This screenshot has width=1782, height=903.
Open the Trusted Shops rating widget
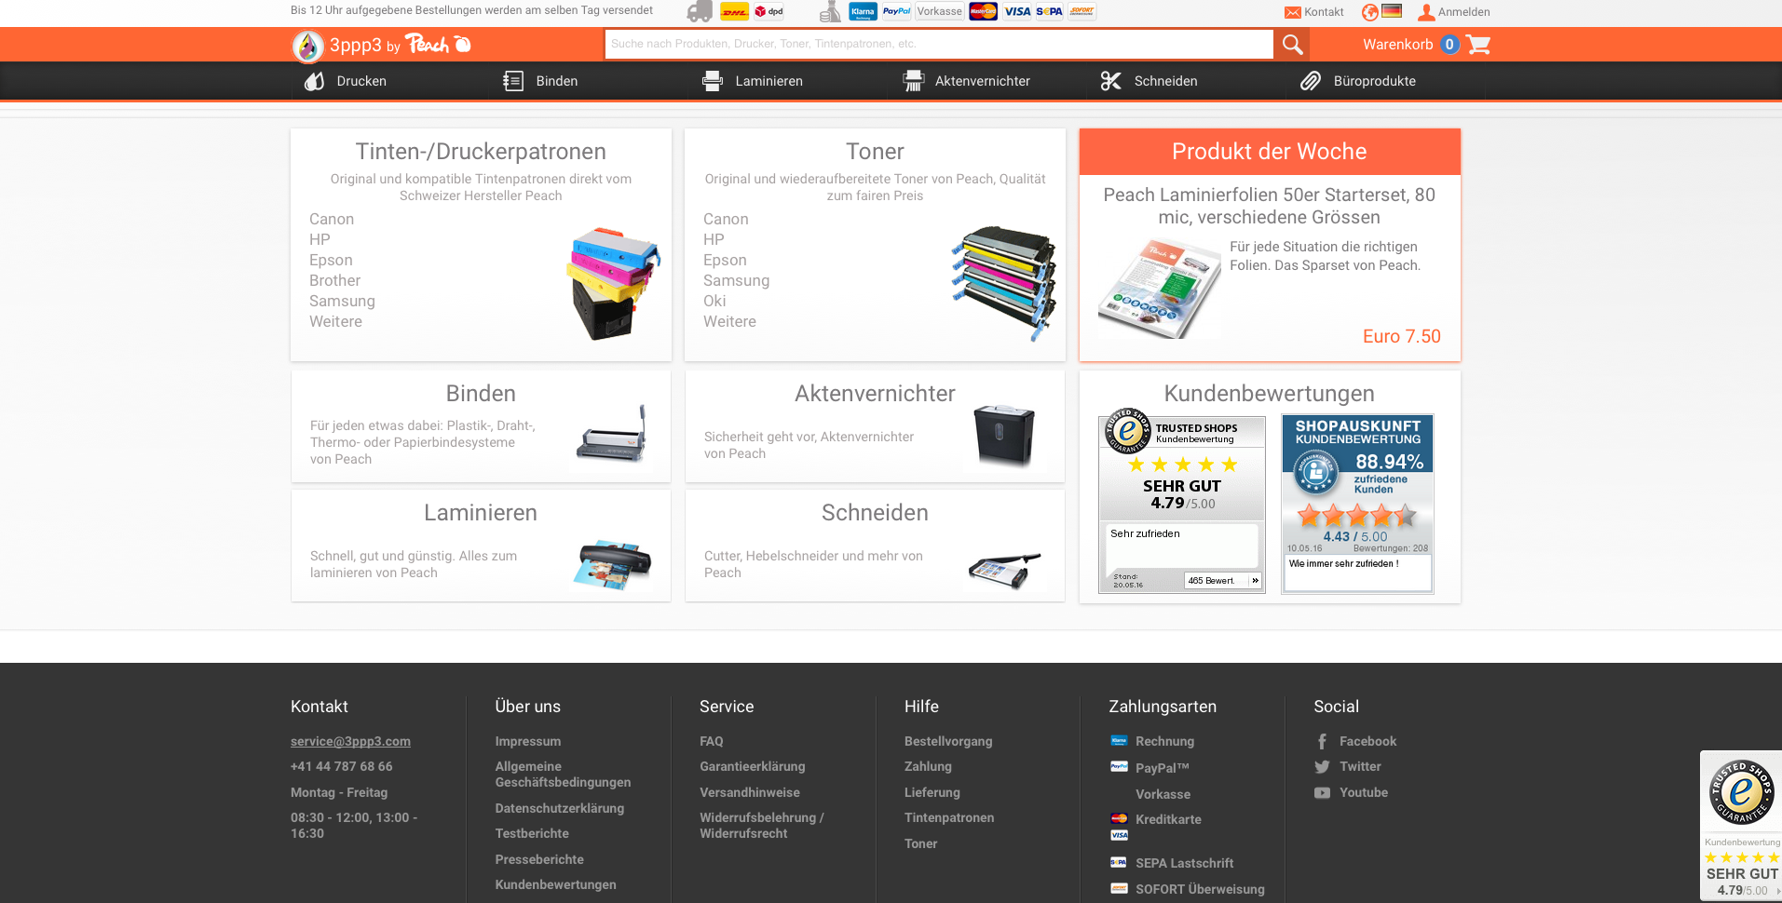[x=1181, y=504]
